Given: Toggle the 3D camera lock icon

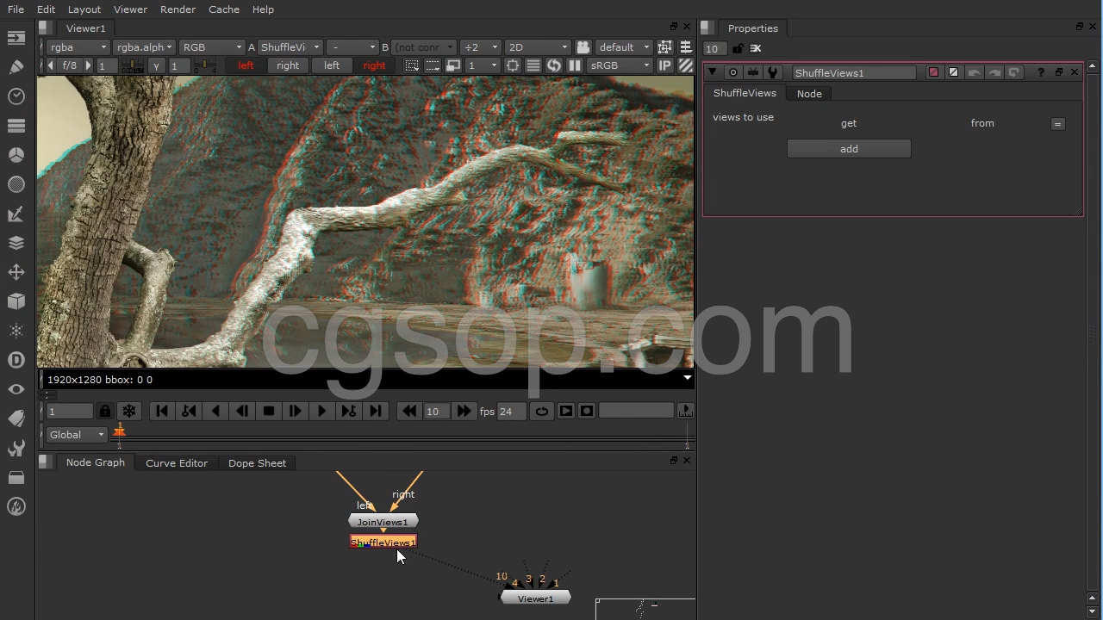Looking at the screenshot, I should tap(583, 47).
